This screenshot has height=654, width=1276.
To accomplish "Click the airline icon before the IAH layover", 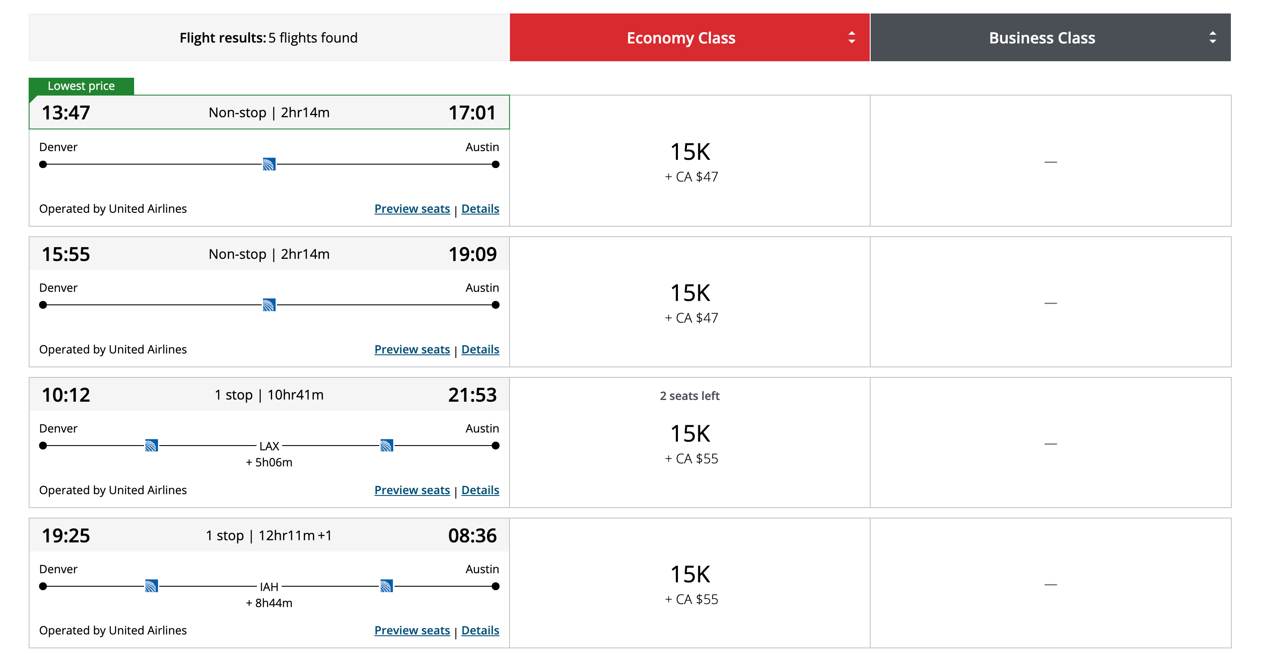I will coord(151,586).
